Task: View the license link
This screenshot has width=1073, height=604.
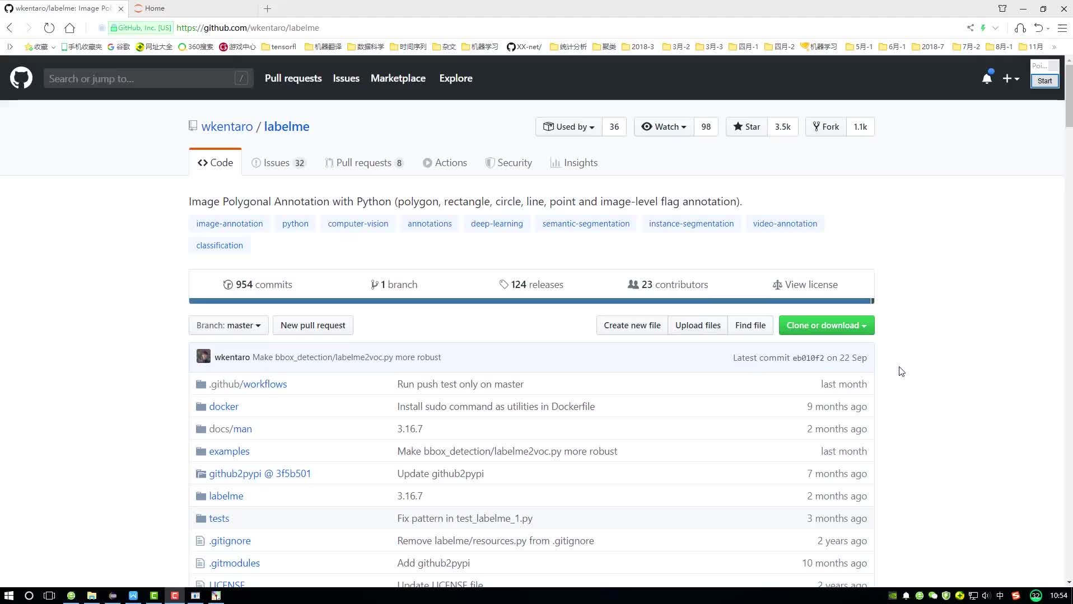Action: (805, 285)
